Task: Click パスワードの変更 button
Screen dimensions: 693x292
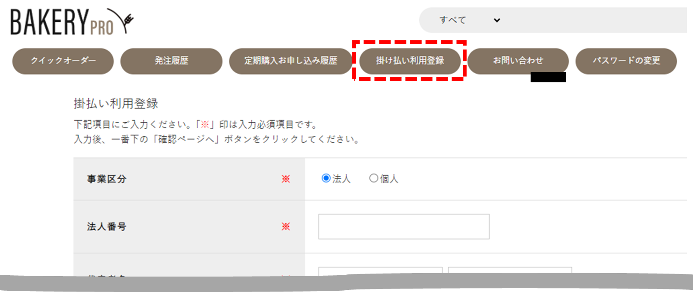Action: [626, 61]
